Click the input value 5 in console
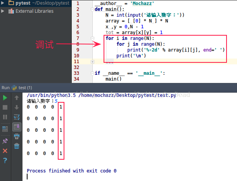This screenshot has width=237, height=181. (x=56, y=101)
